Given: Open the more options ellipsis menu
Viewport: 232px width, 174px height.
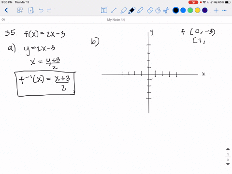Looking at the screenshot, I should 224,10.
